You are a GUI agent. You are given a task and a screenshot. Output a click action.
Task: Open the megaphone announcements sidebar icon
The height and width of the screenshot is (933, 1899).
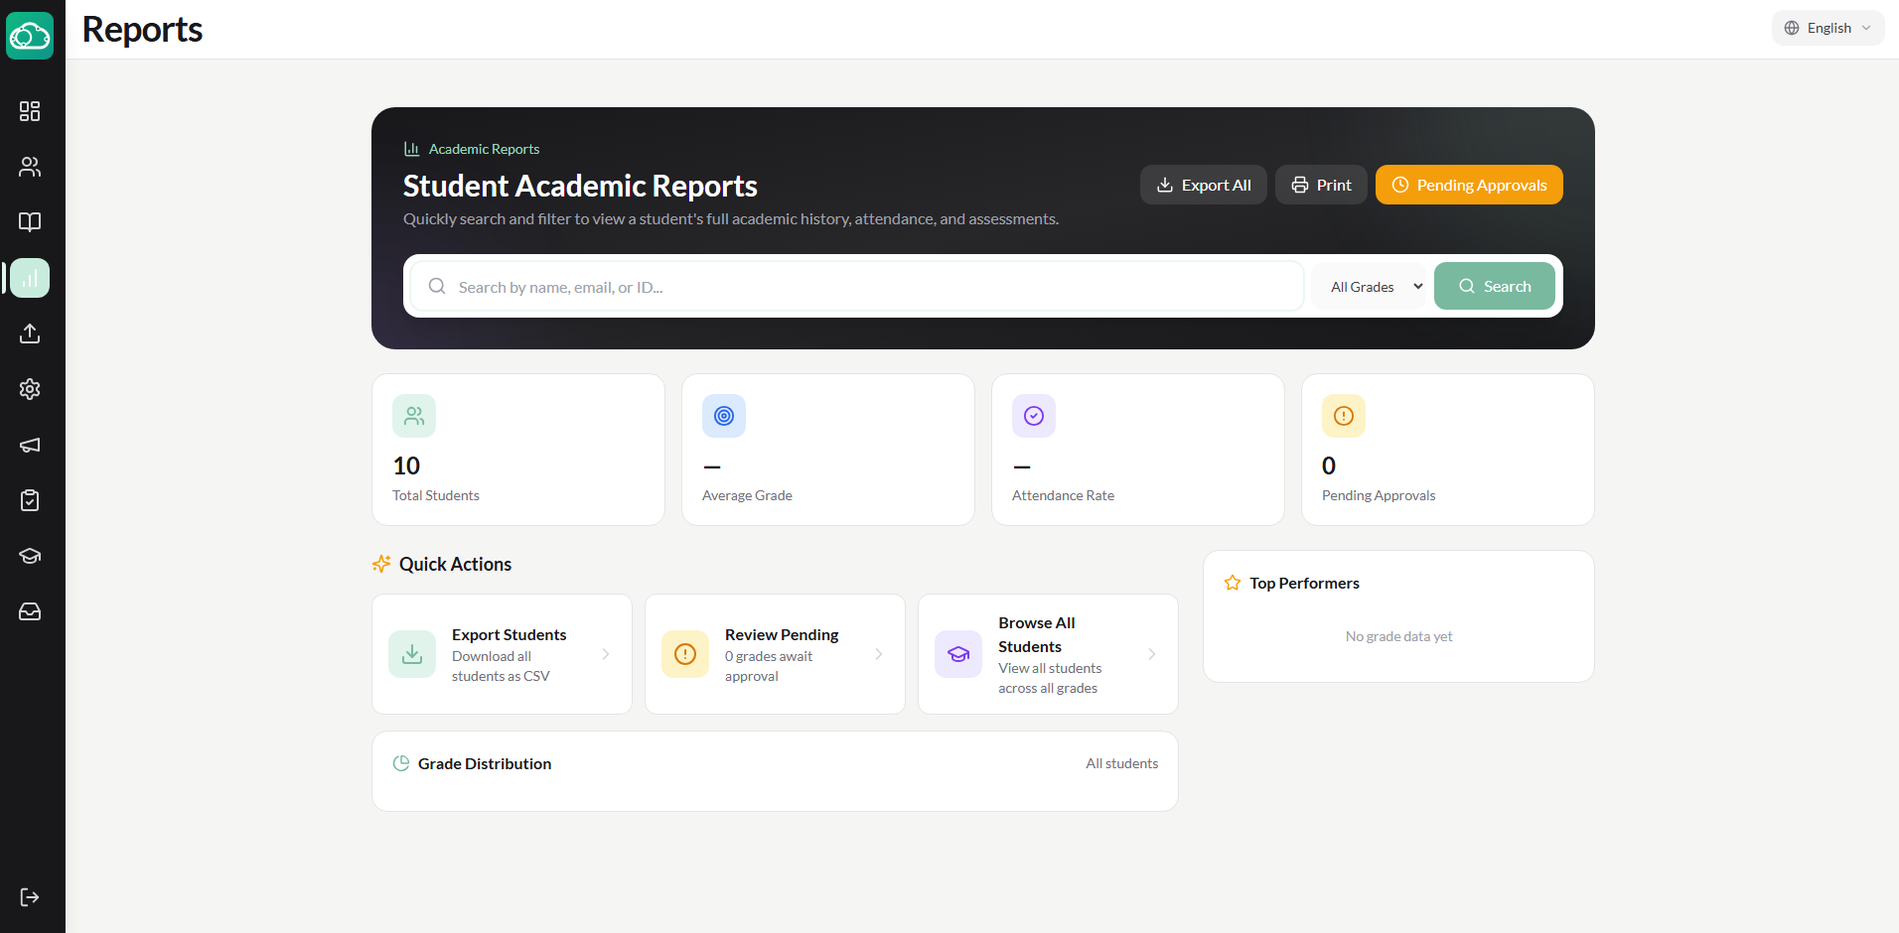click(x=30, y=445)
